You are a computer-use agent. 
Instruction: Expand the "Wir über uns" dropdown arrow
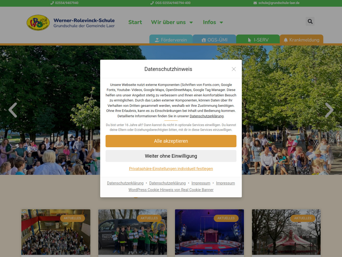(191, 22)
